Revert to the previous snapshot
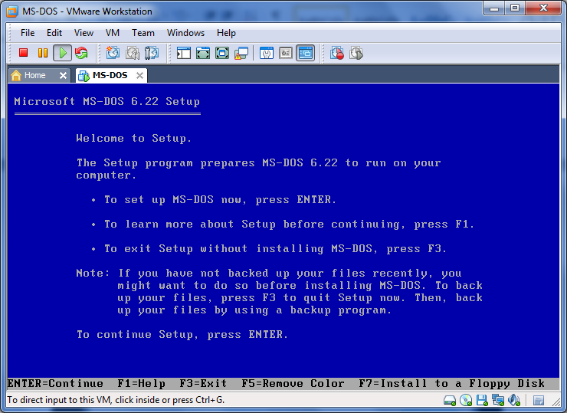Viewport: 567px width, 413px height. coord(133,53)
